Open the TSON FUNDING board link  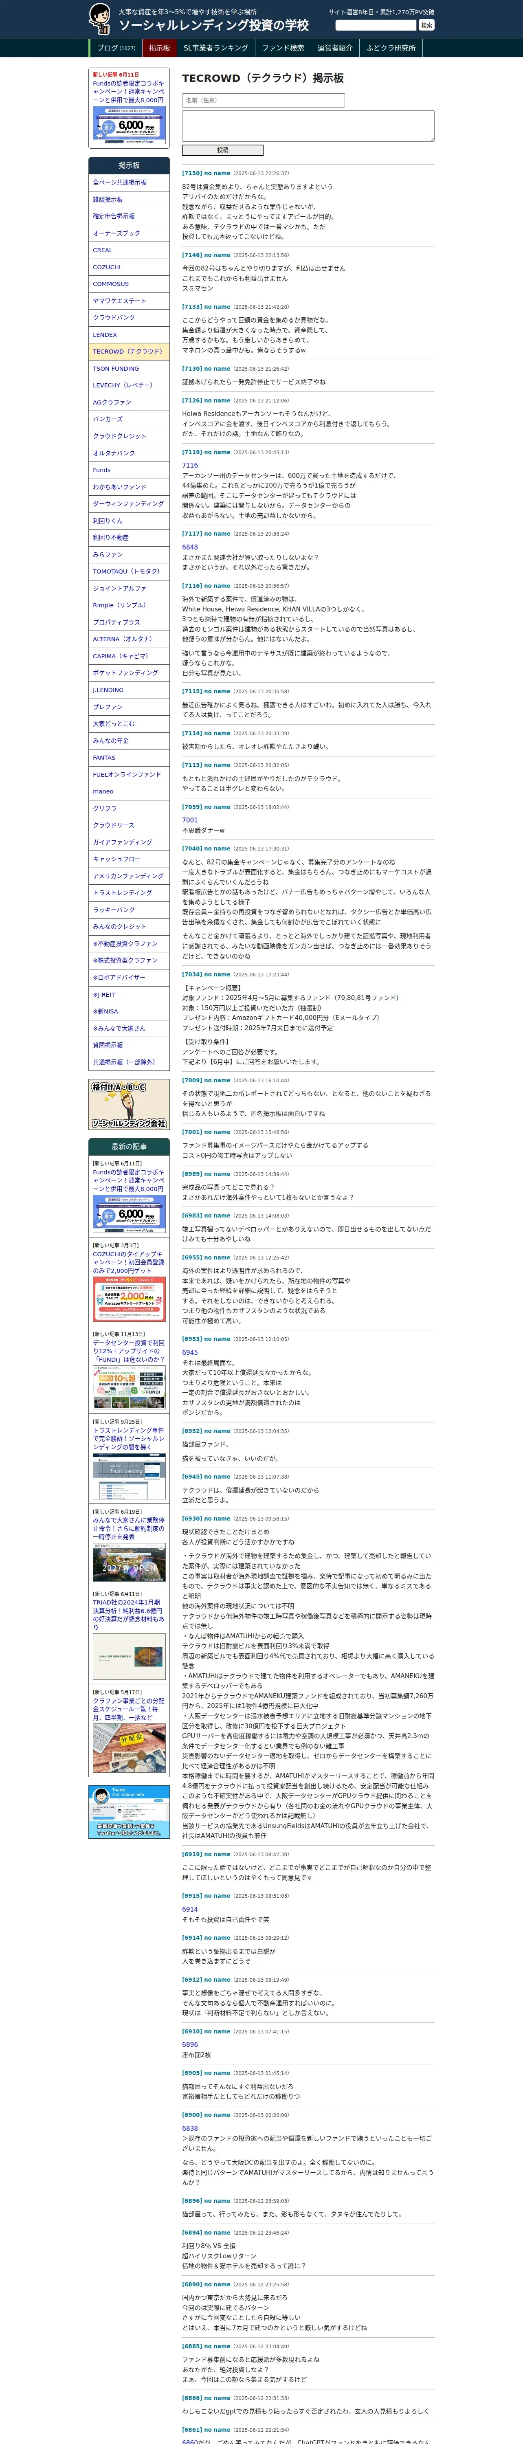coord(129,369)
